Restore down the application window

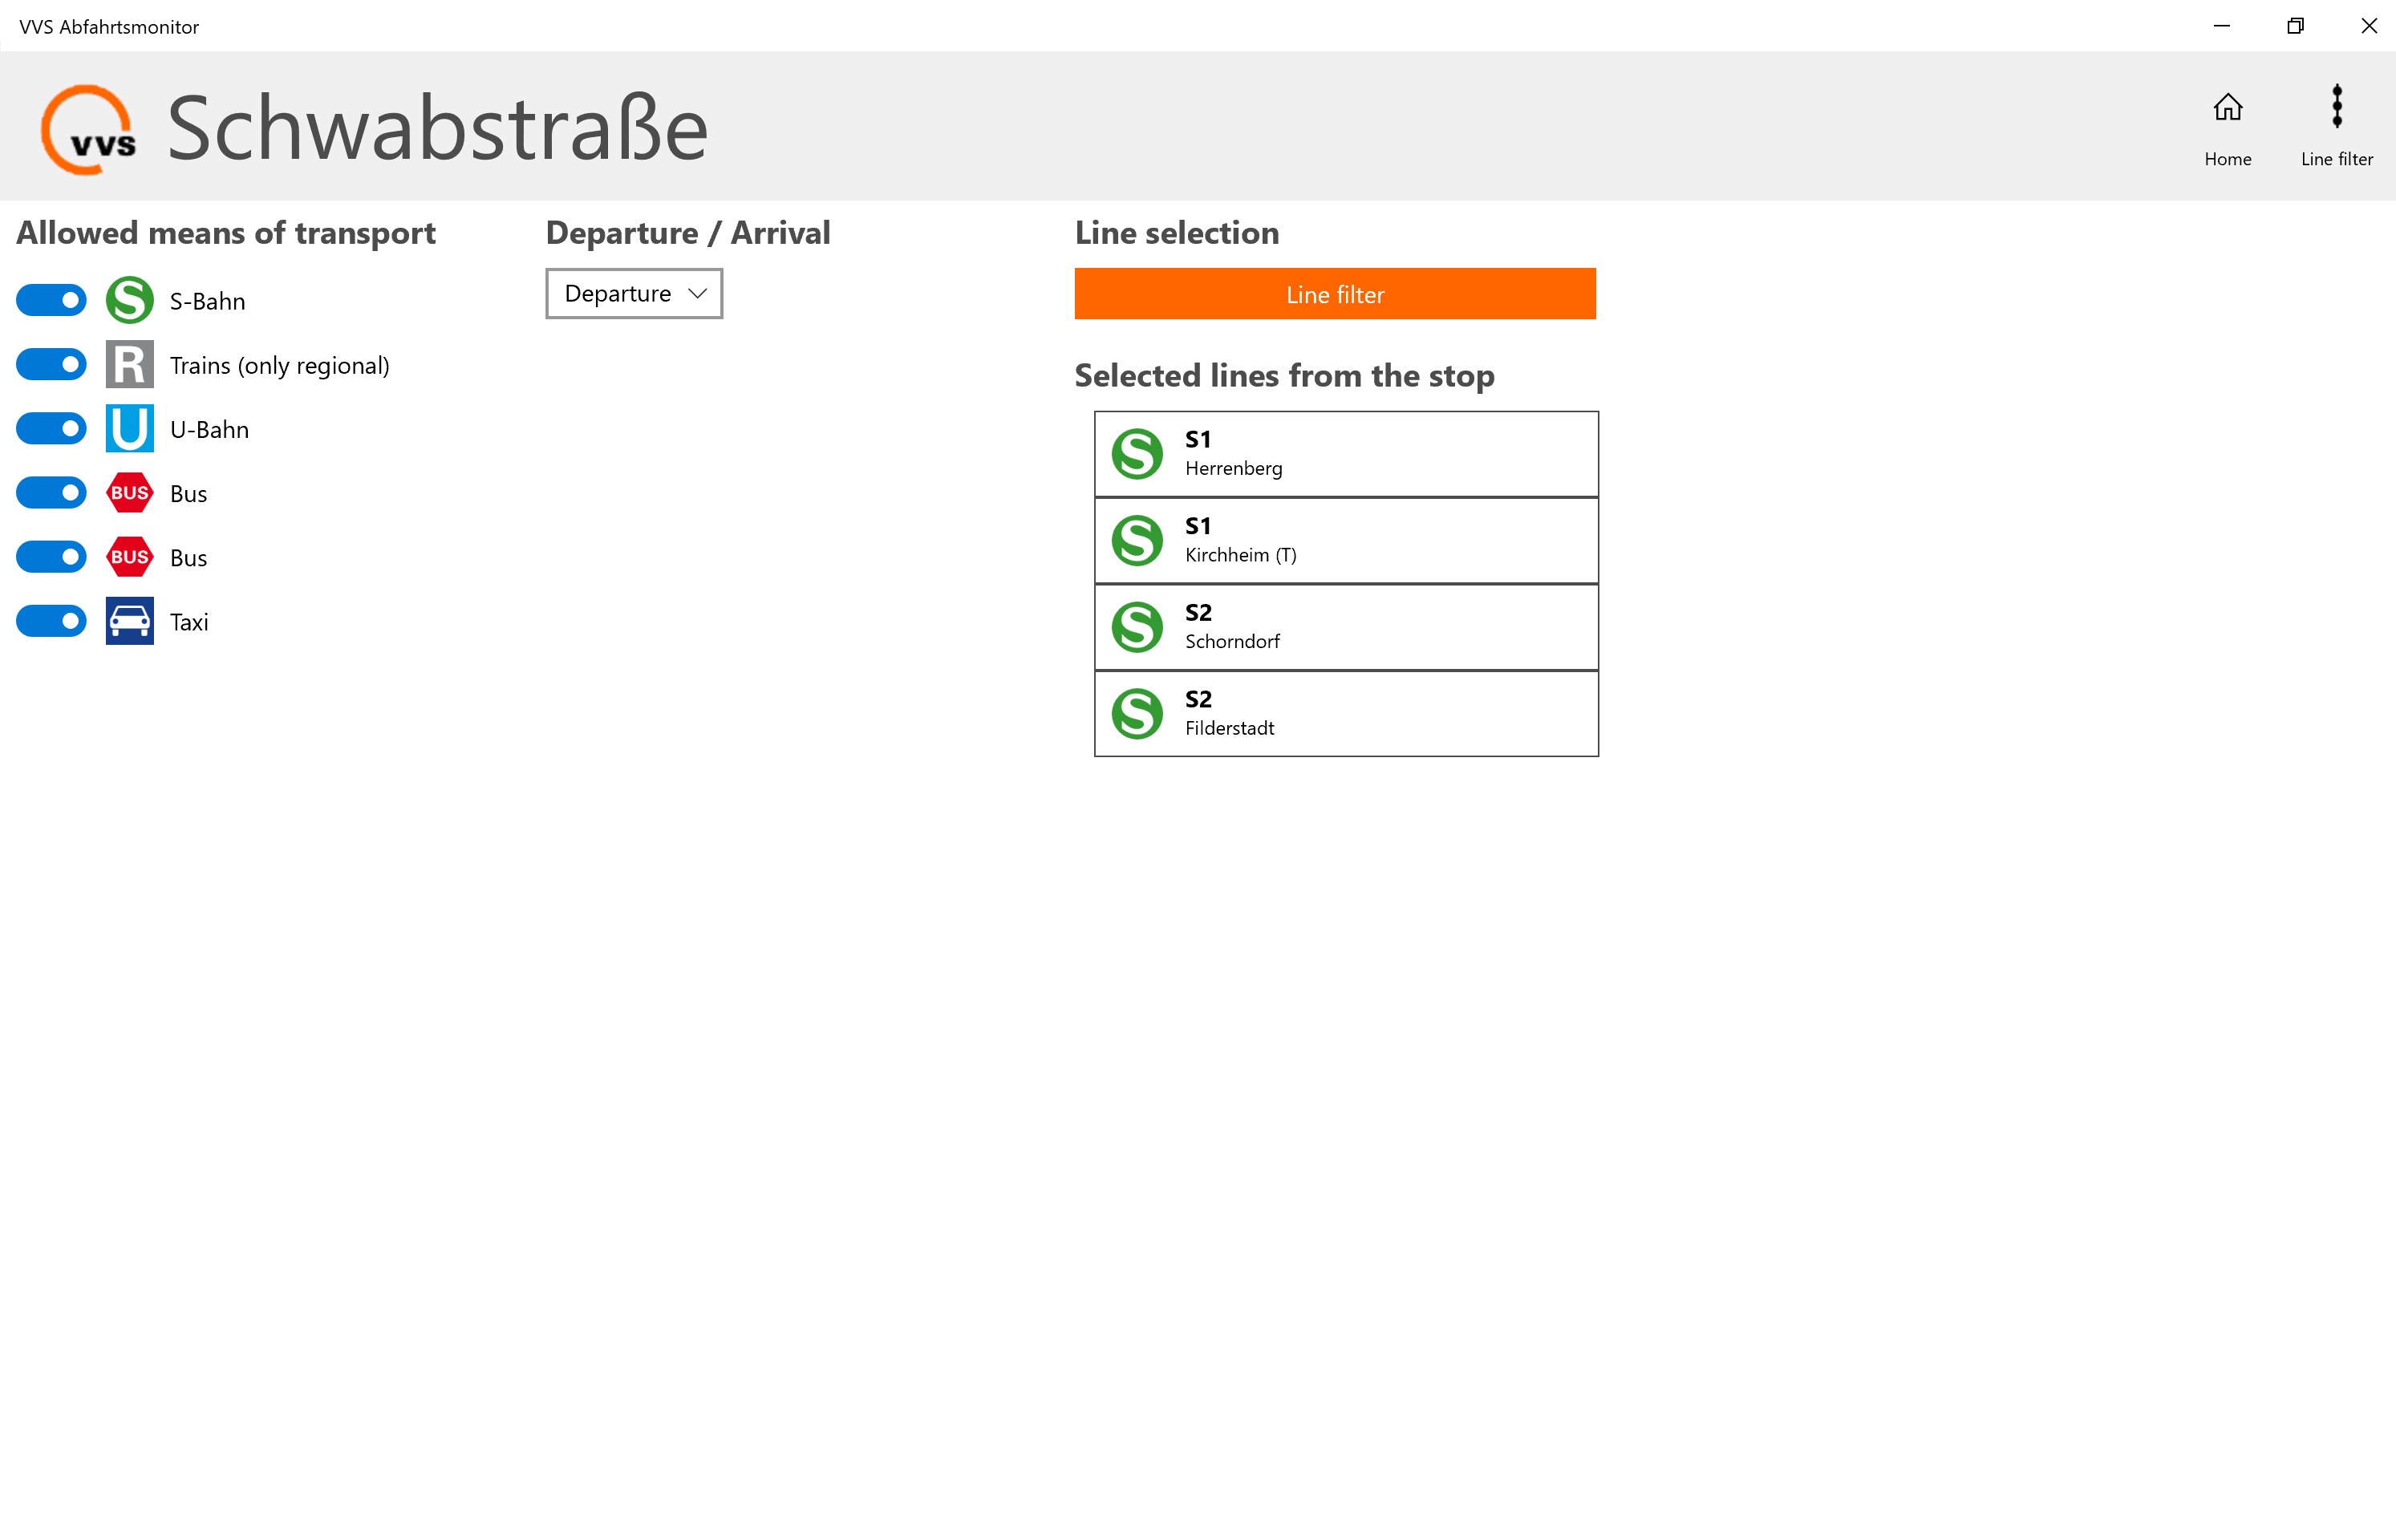2295,26
